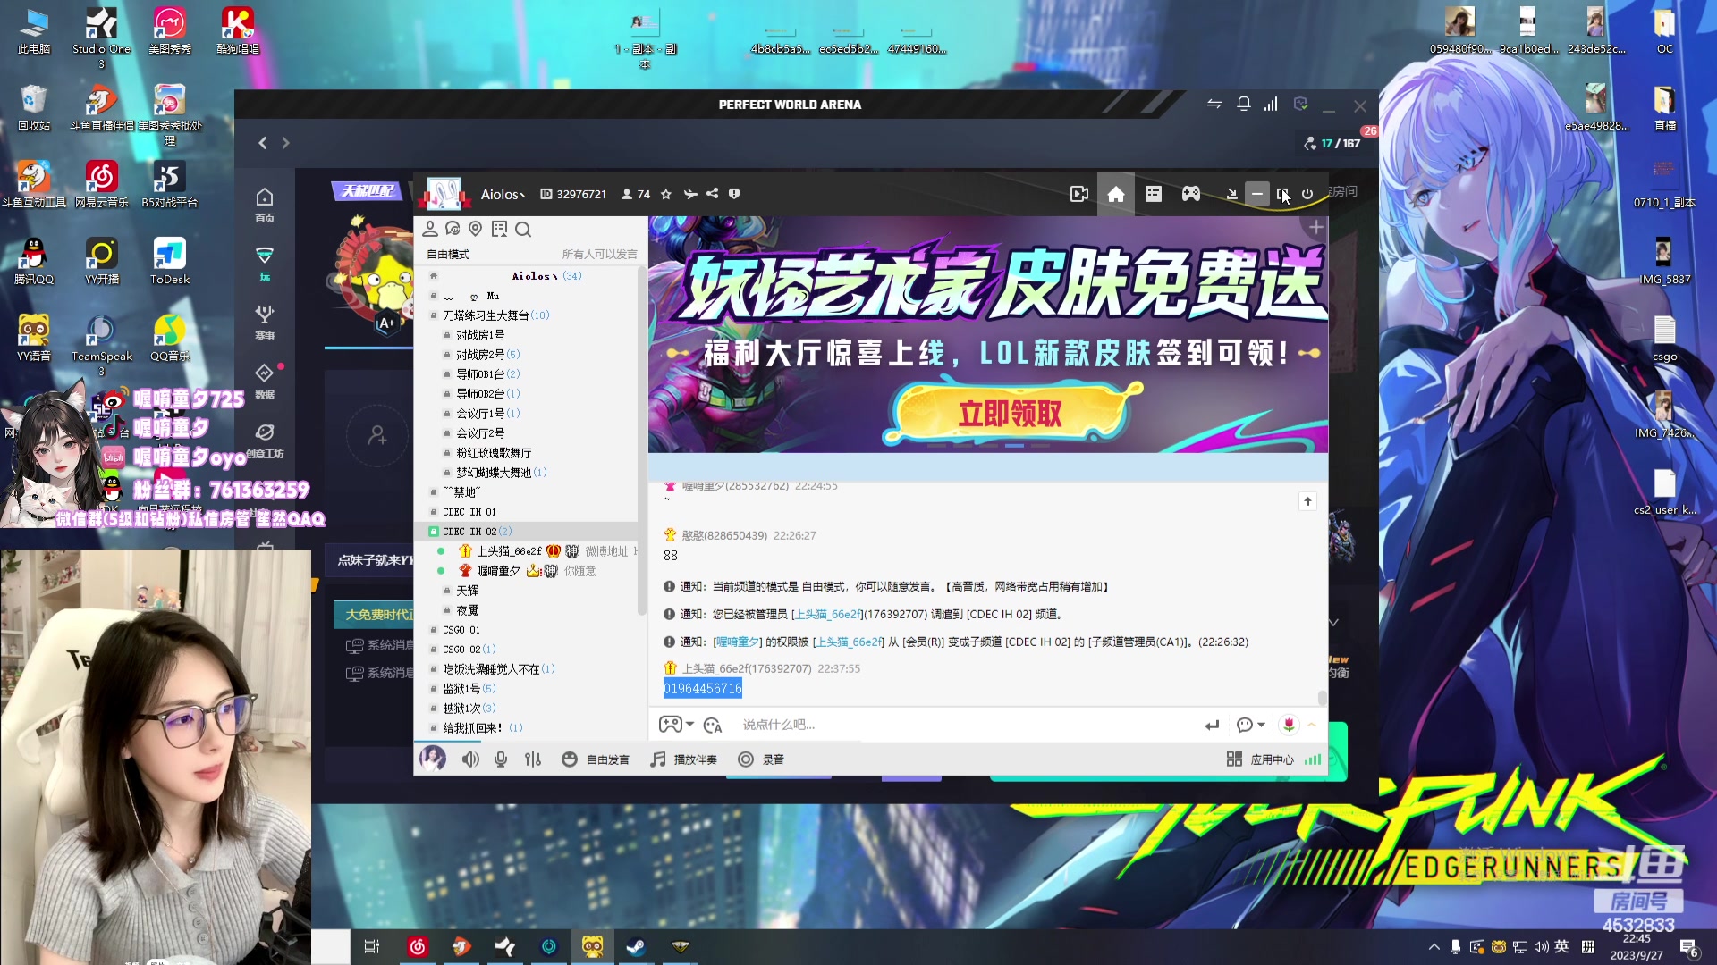1717x965 pixels.
Task: Open the game controller dropdown in chat toolbar
Action: tap(676, 725)
